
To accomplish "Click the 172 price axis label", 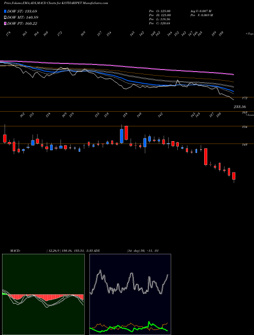I will tap(244, 98).
